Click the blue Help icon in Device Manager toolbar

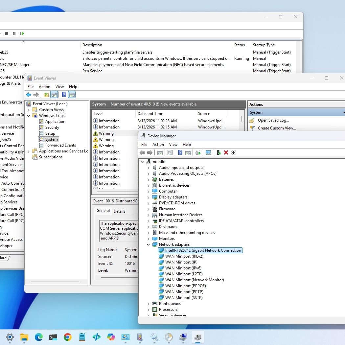pyautogui.click(x=180, y=152)
